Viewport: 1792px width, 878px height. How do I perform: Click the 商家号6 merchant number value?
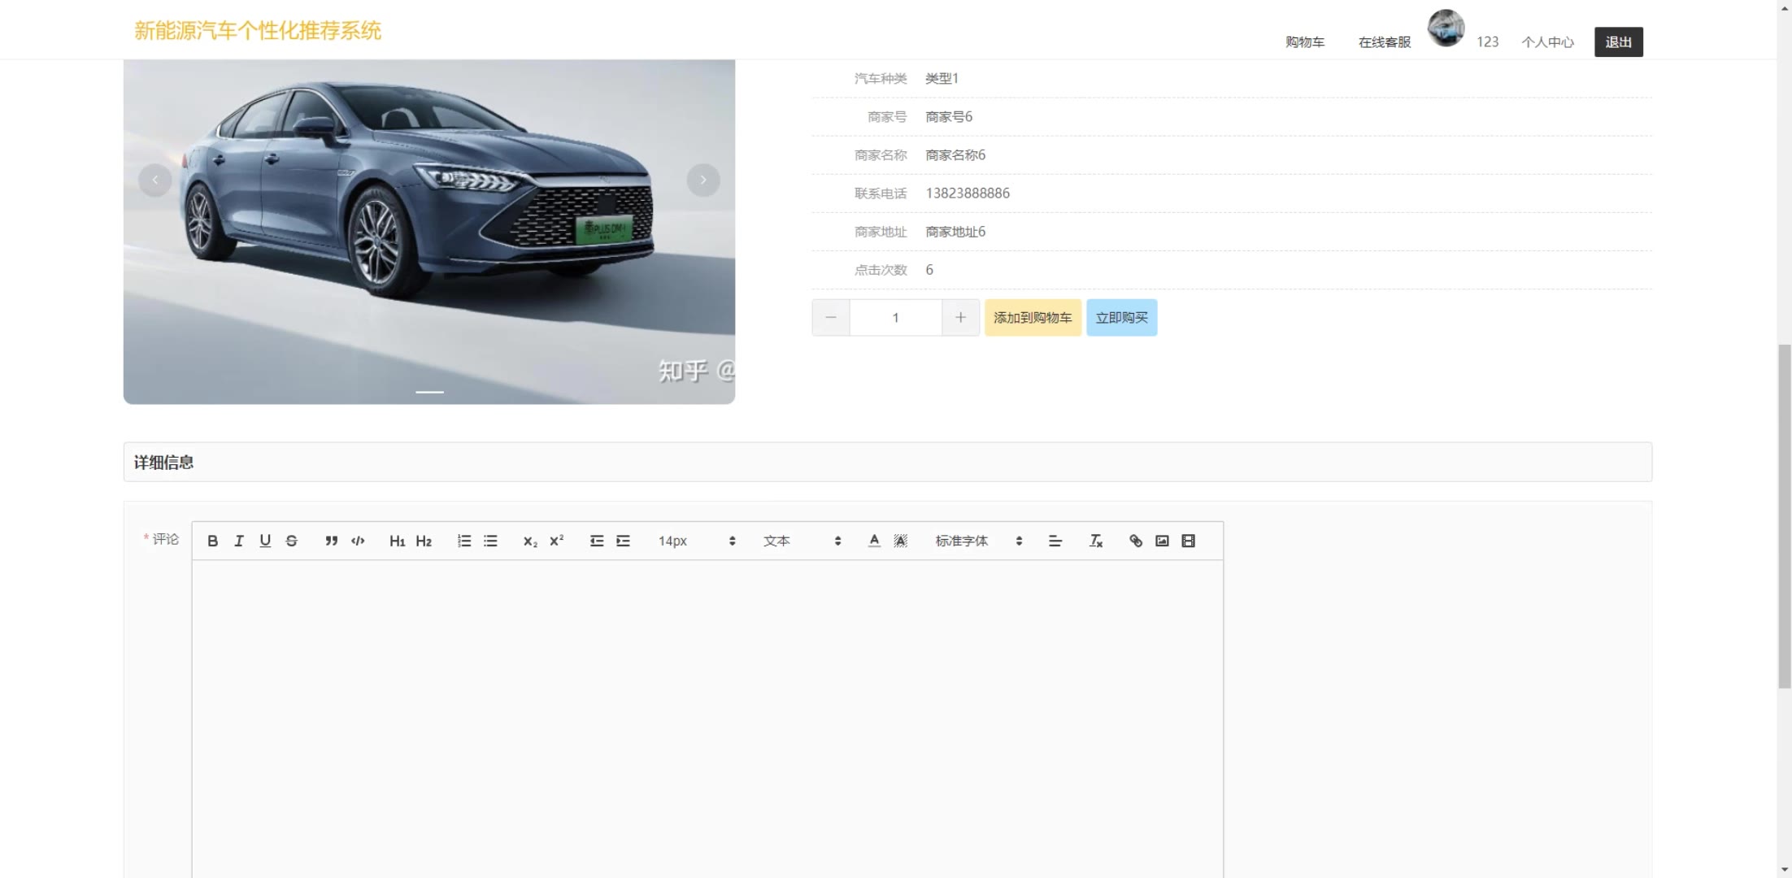949,116
